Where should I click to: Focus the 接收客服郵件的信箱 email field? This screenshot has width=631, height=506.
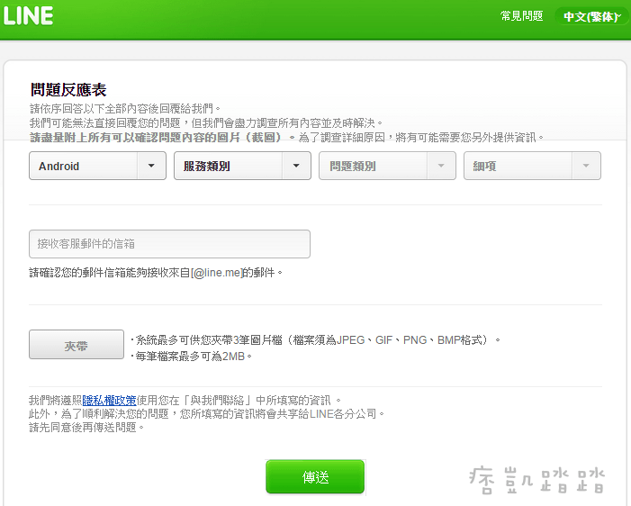click(x=169, y=244)
